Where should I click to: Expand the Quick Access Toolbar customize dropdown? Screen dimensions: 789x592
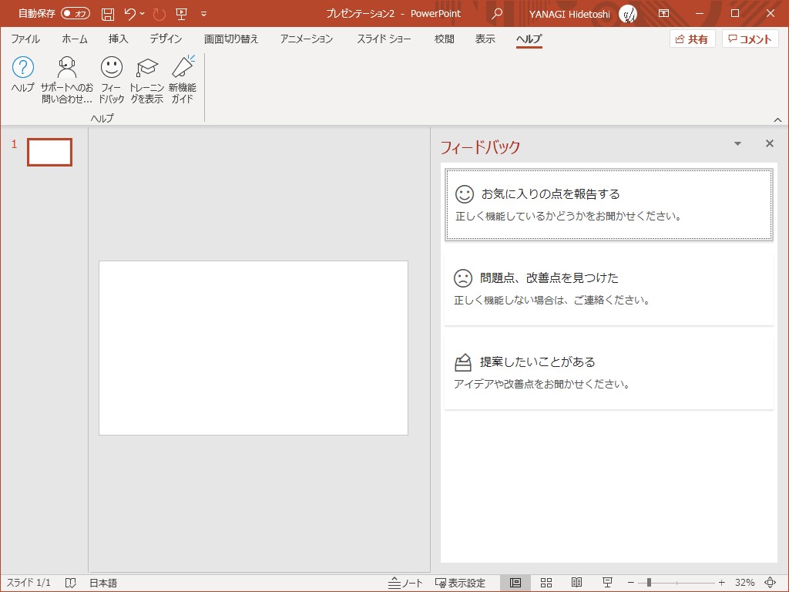pos(203,13)
